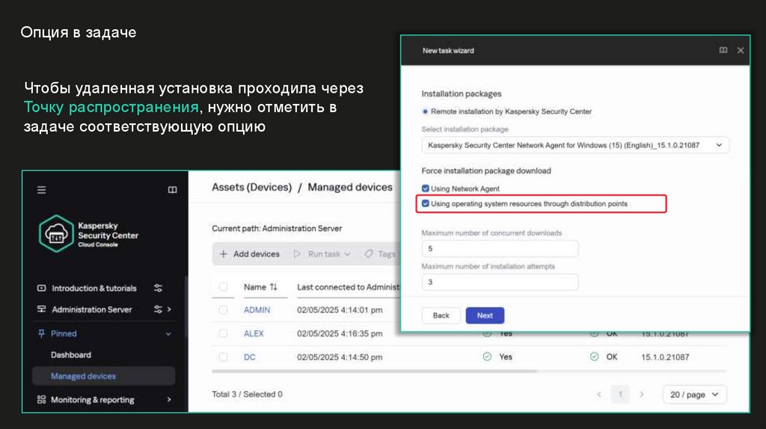Click Current path: Administration Server text
The image size is (766, 429).
[277, 229]
